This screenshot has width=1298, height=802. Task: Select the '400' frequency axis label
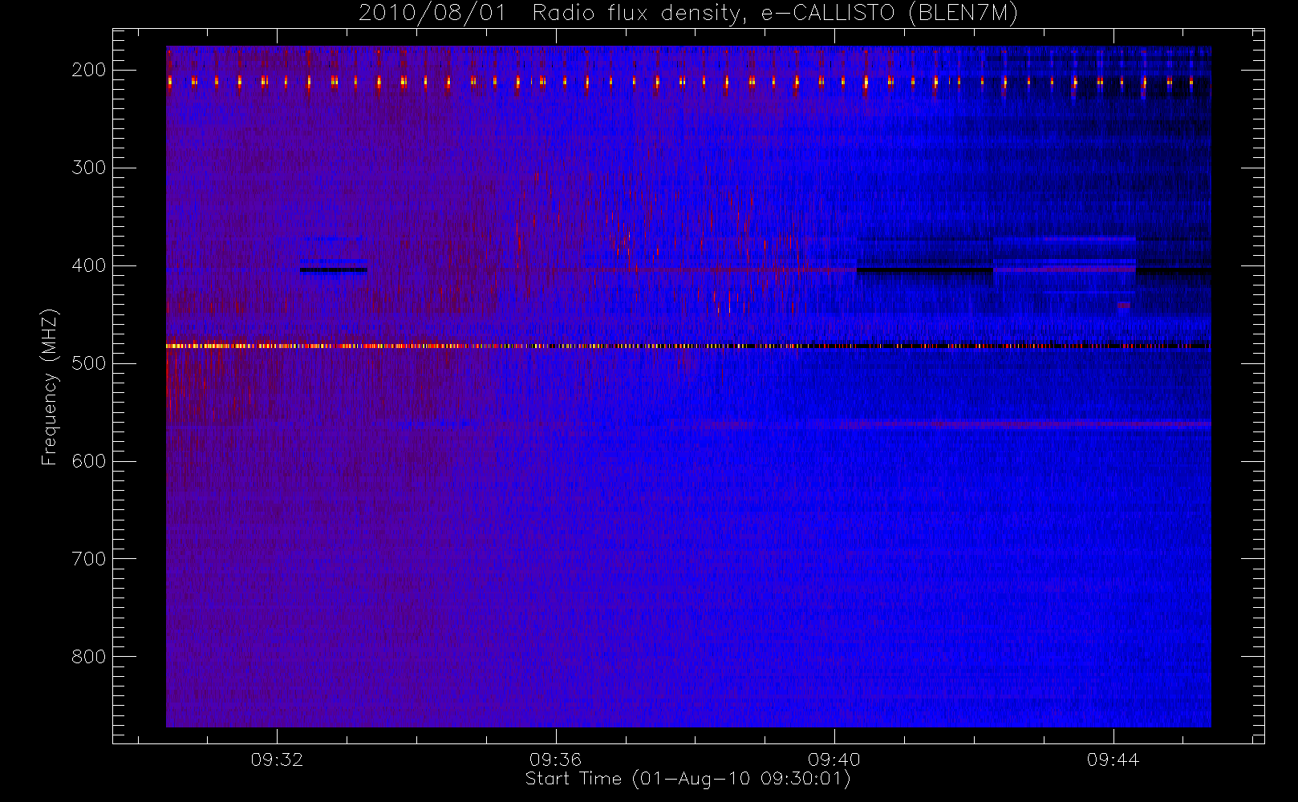[88, 265]
